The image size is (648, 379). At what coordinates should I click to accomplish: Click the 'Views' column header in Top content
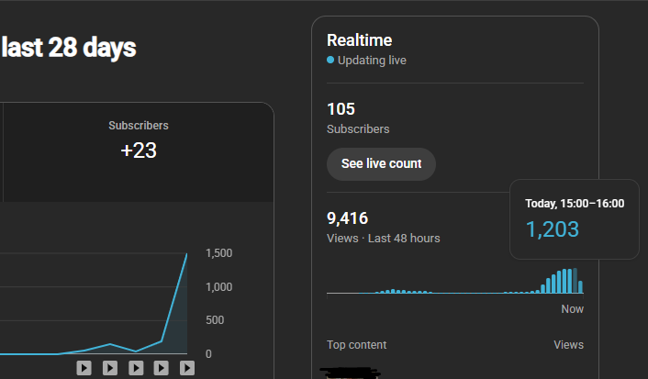click(569, 345)
